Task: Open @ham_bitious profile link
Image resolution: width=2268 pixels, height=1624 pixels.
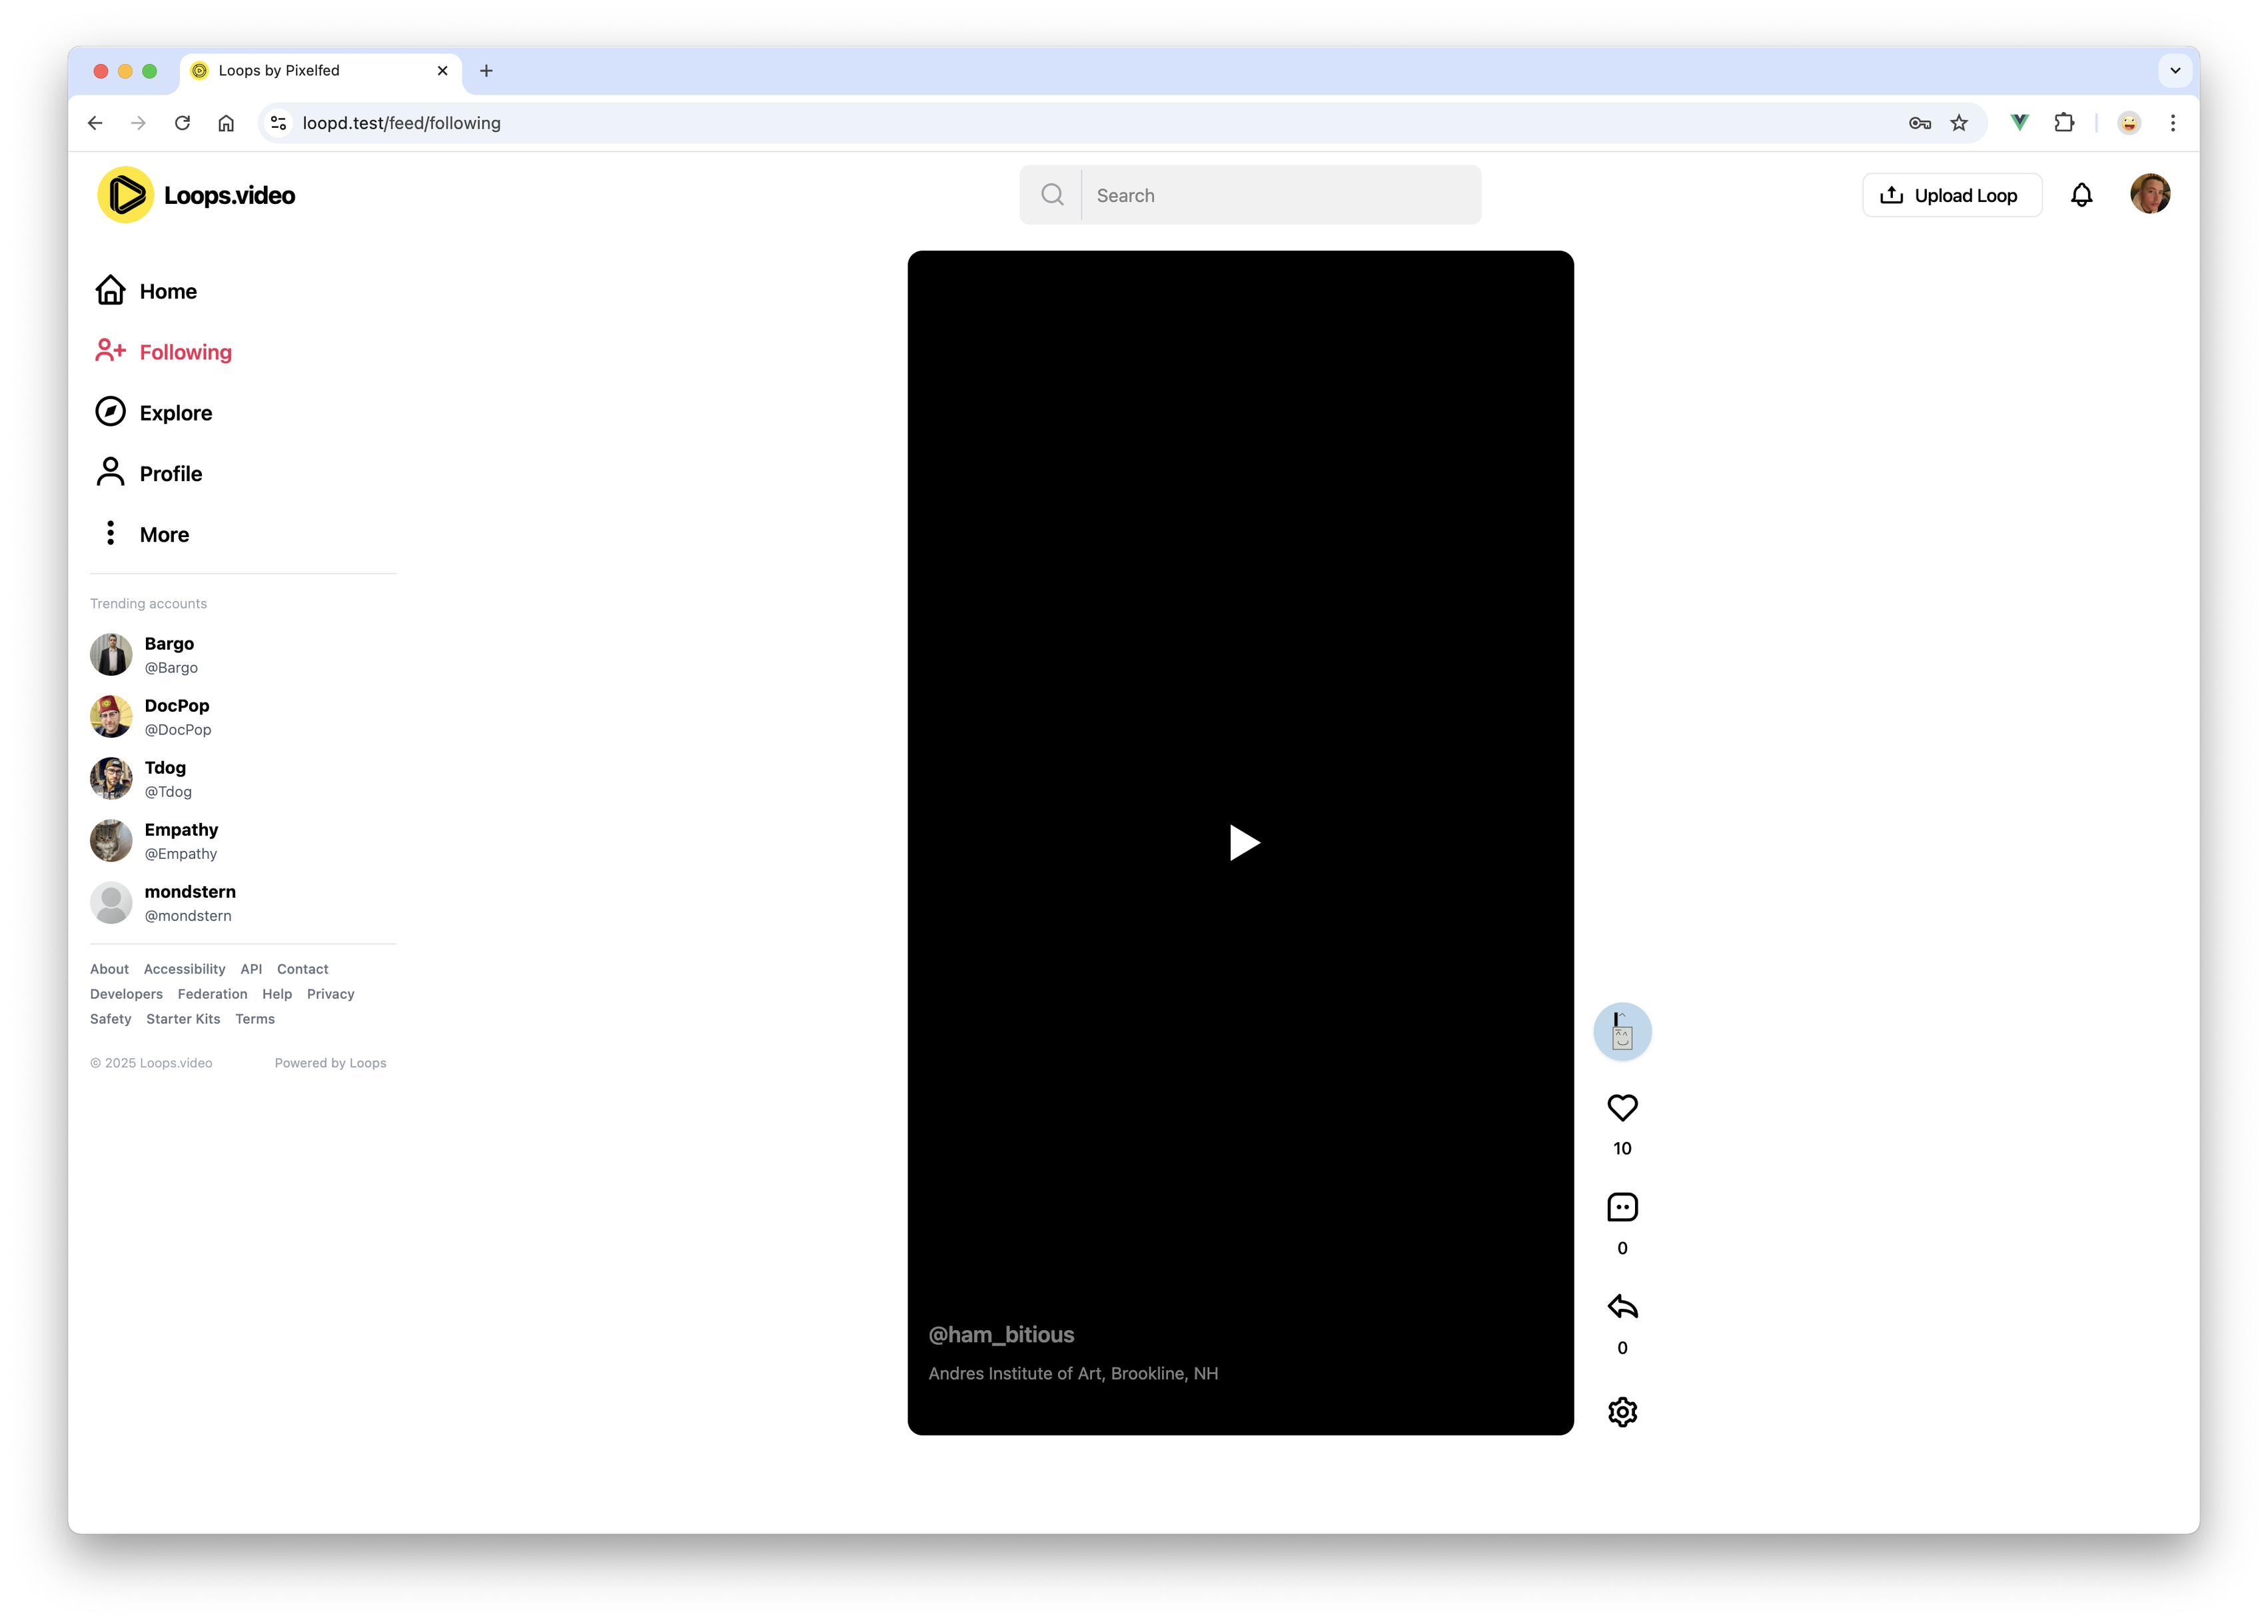Action: coord(1001,1334)
